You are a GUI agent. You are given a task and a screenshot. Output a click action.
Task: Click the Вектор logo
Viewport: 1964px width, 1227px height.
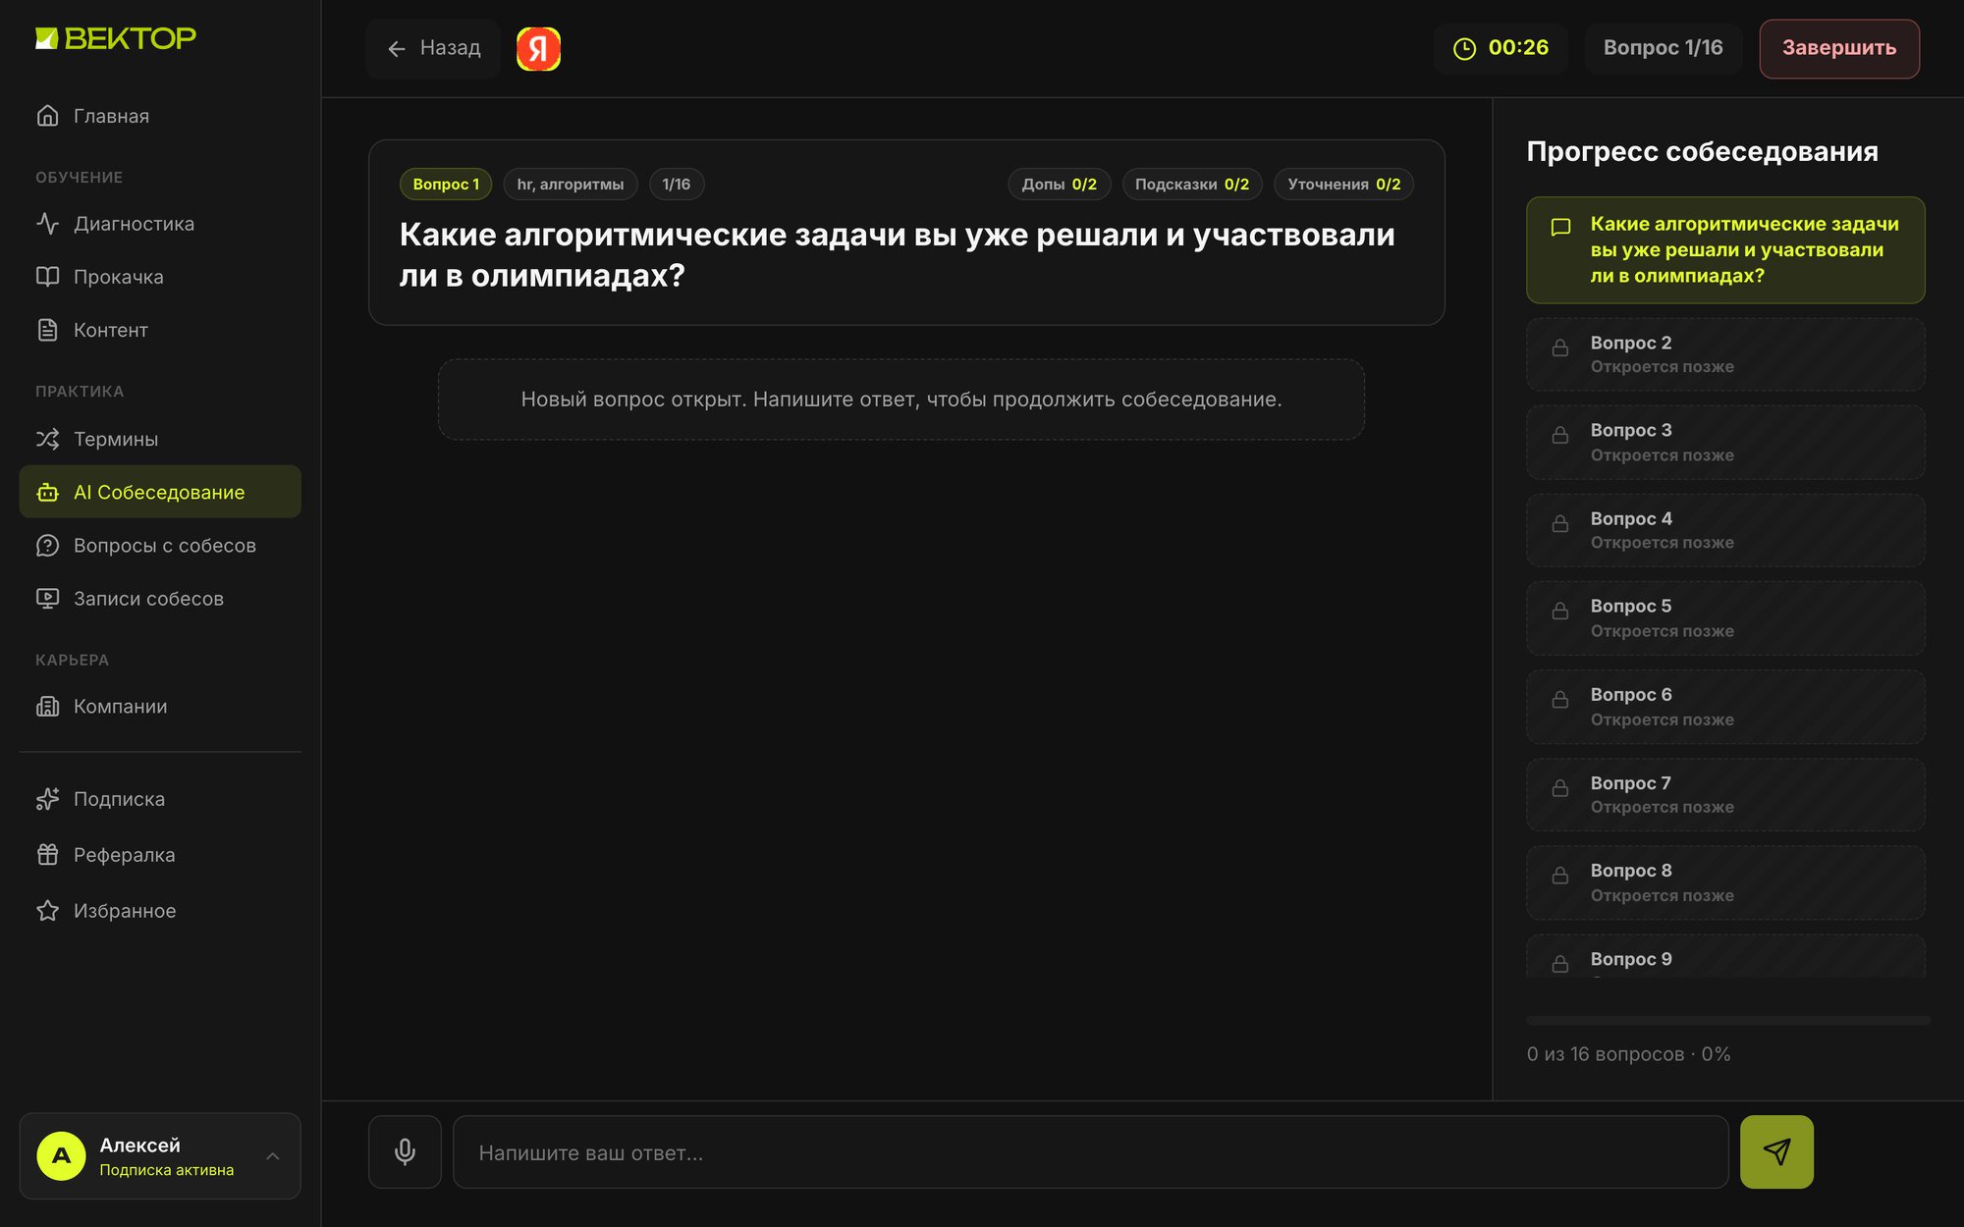click(116, 38)
